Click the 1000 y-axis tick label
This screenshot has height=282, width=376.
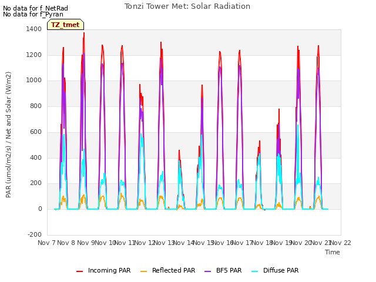[34, 80]
